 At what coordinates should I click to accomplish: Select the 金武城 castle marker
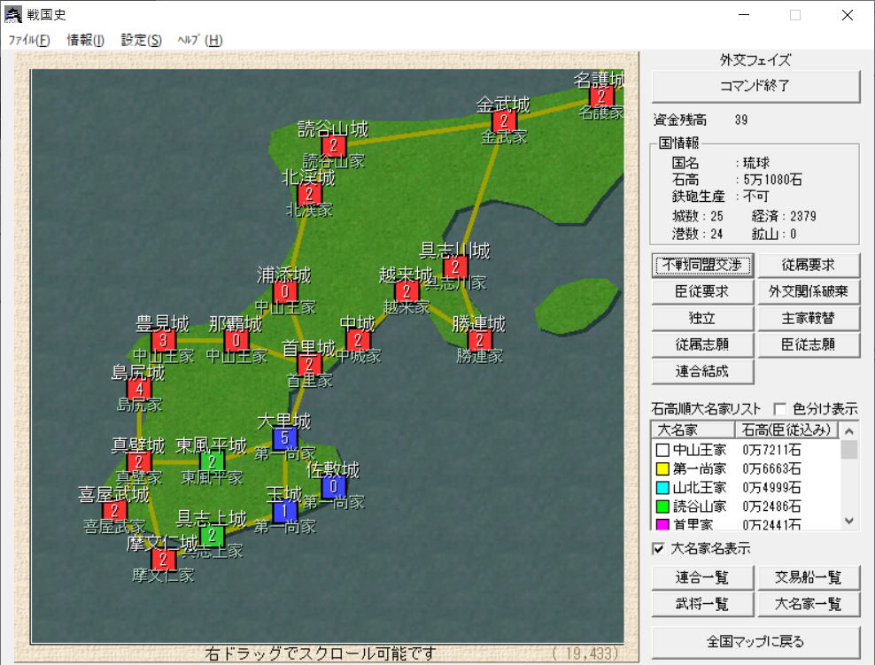pos(504,121)
